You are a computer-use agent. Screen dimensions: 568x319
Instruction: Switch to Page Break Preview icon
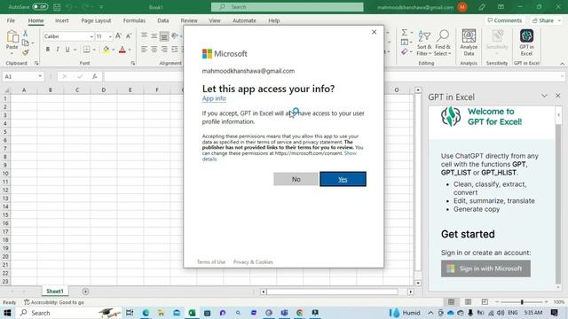point(485,301)
